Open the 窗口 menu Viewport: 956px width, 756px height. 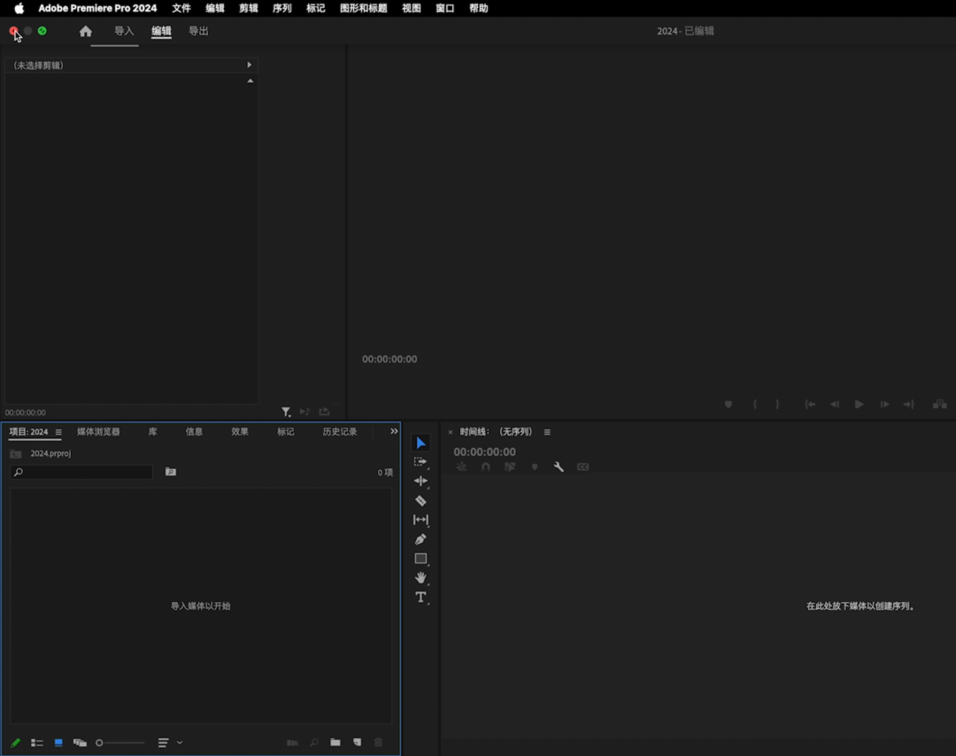coord(445,8)
